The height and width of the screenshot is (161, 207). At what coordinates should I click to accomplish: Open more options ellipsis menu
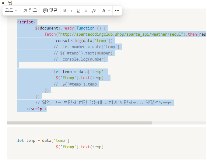tap(117, 11)
